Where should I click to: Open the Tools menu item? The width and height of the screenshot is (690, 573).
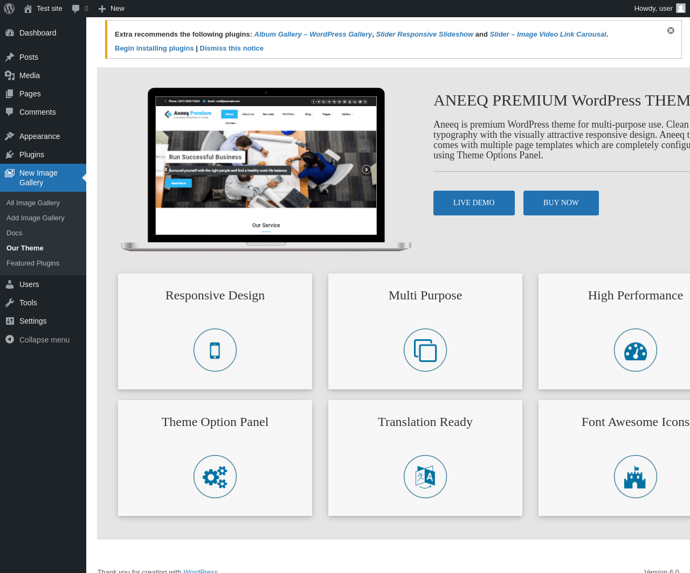point(43,303)
